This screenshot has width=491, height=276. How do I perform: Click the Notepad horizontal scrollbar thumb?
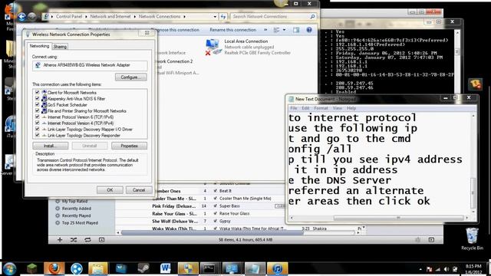(398, 218)
